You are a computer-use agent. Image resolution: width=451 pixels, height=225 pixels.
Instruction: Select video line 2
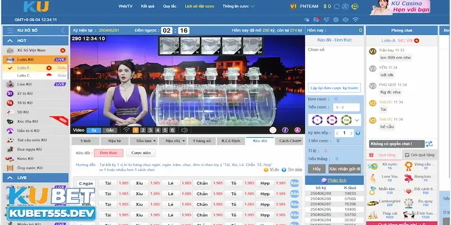tap(143, 130)
